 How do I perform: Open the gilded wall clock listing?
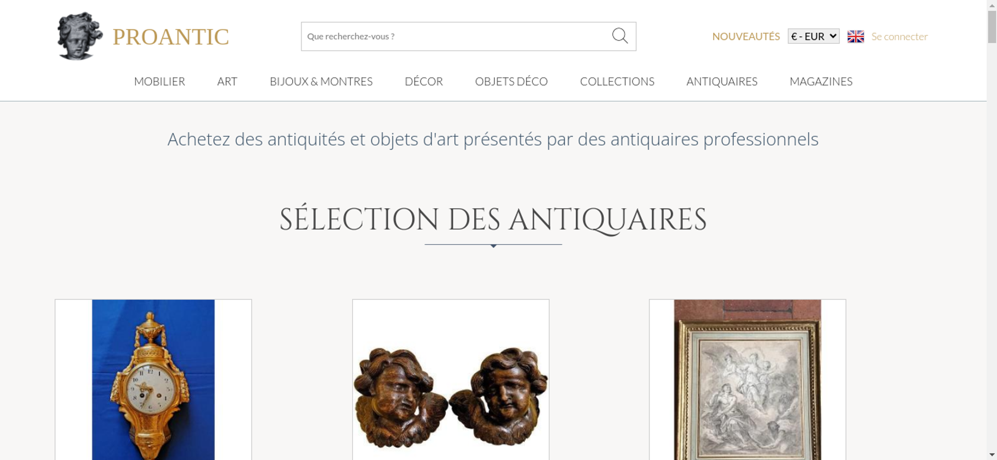[x=153, y=379]
